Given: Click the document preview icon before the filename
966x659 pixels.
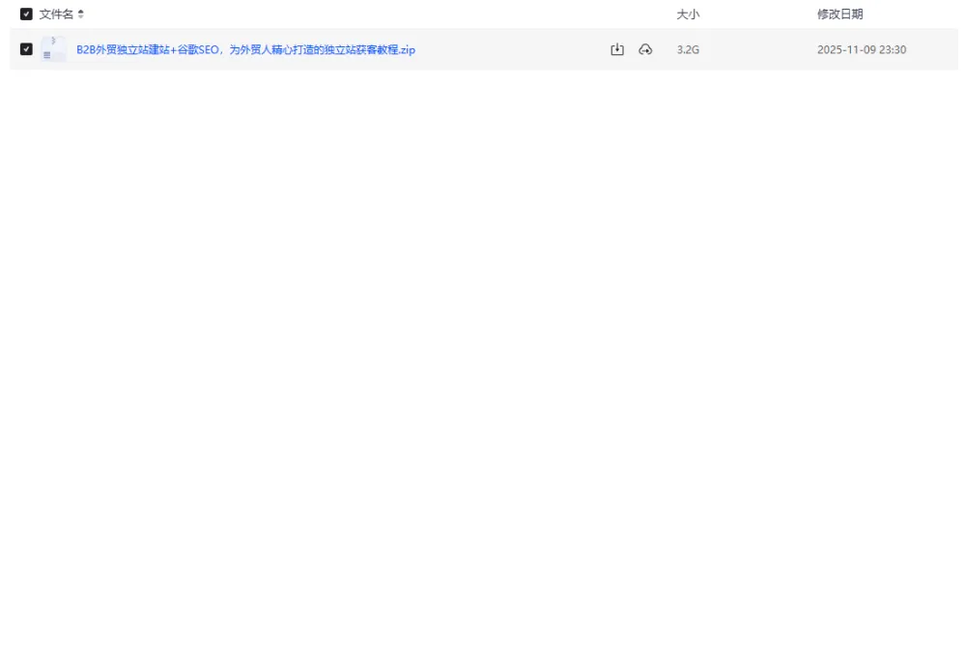Looking at the screenshot, I should click(53, 48).
